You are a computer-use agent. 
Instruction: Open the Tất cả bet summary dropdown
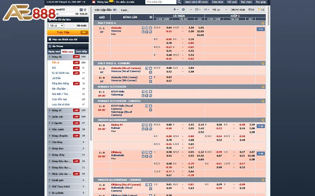point(56,25)
